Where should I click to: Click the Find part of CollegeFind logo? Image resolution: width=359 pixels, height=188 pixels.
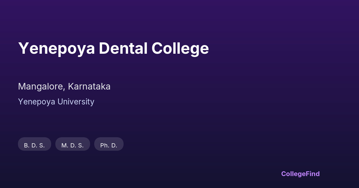tap(313, 174)
